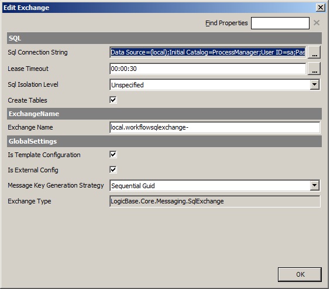Click the Find Properties label
Image resolution: width=330 pixels, height=289 pixels.
(226, 23)
